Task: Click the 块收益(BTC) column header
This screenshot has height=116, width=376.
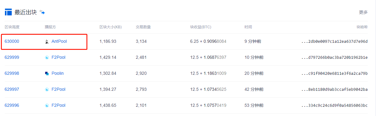Action: pyautogui.click(x=201, y=27)
